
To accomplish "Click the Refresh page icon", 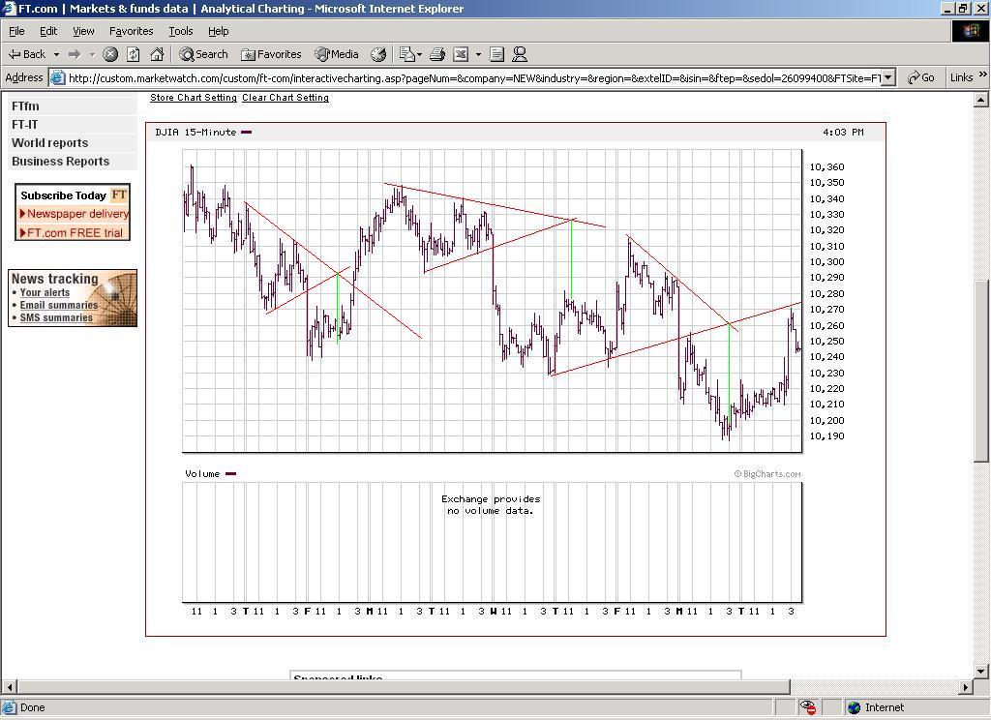I will pyautogui.click(x=134, y=54).
